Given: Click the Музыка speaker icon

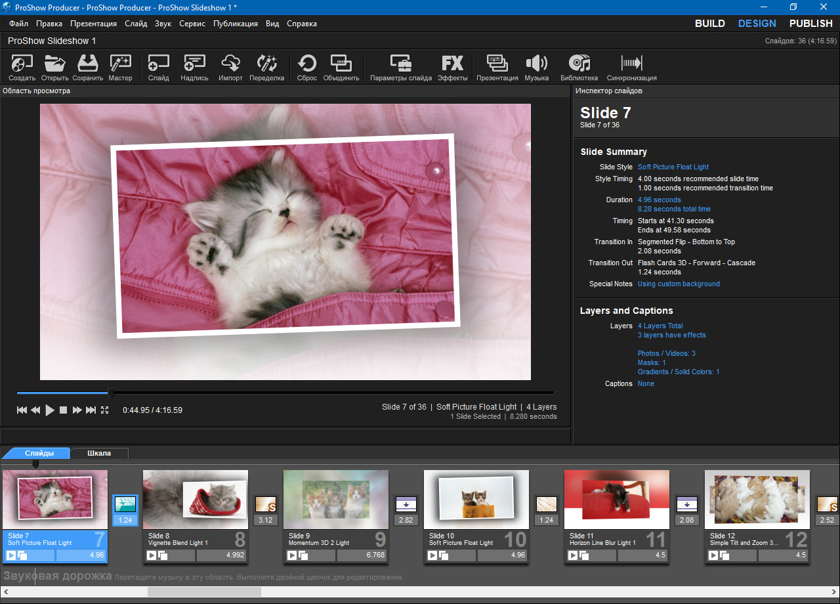Looking at the screenshot, I should coord(536,64).
